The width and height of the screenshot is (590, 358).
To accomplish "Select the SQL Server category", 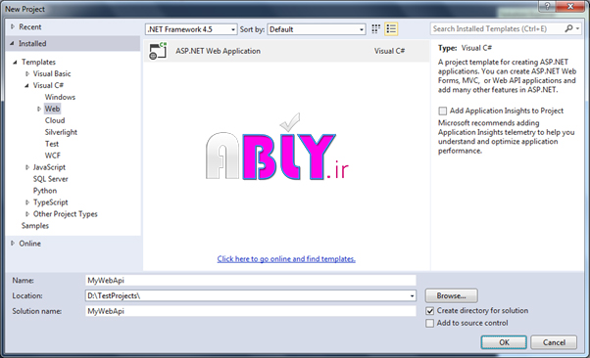I will point(50,179).
